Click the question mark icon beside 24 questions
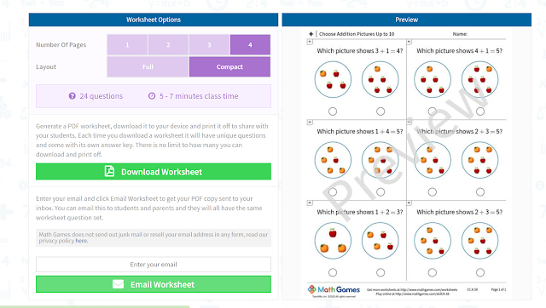 tap(72, 96)
